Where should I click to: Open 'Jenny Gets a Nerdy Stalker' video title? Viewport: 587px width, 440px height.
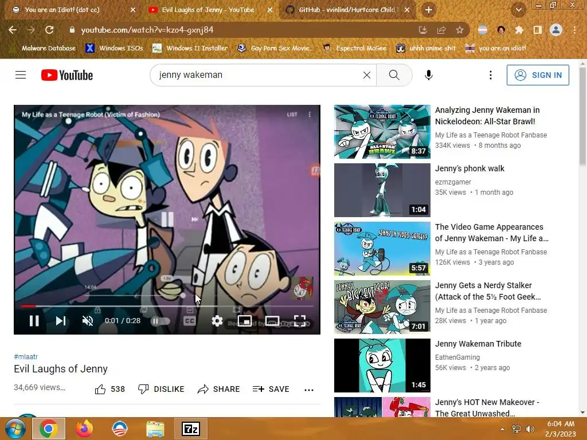click(x=488, y=290)
